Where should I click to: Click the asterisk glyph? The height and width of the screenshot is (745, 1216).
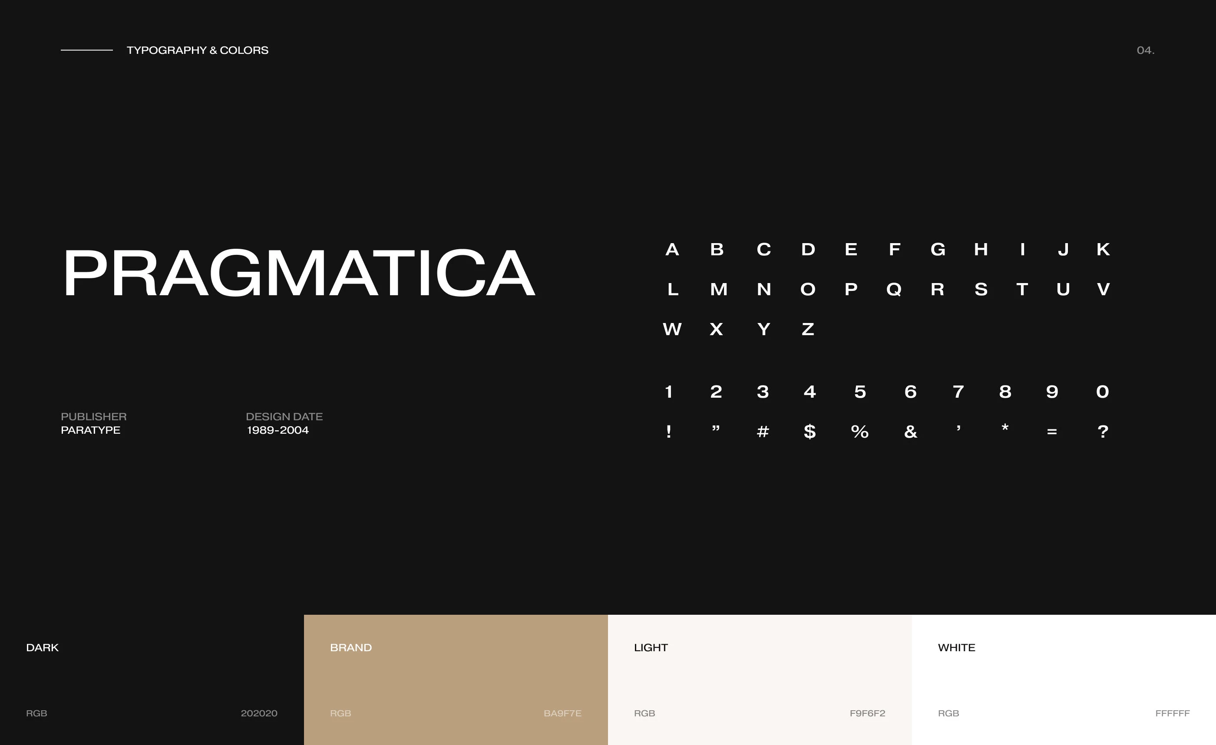pos(1005,428)
